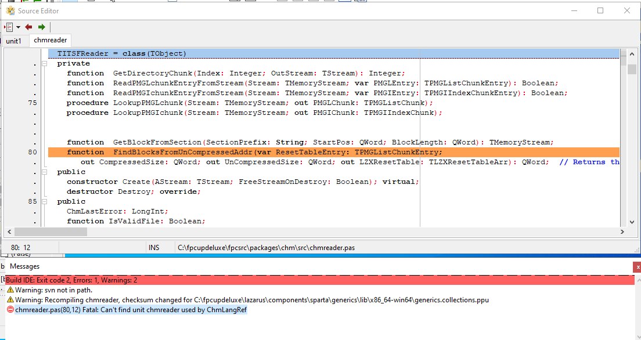Click the horizontal scrollbar right arrow
This screenshot has width=641, height=340.
622,232
